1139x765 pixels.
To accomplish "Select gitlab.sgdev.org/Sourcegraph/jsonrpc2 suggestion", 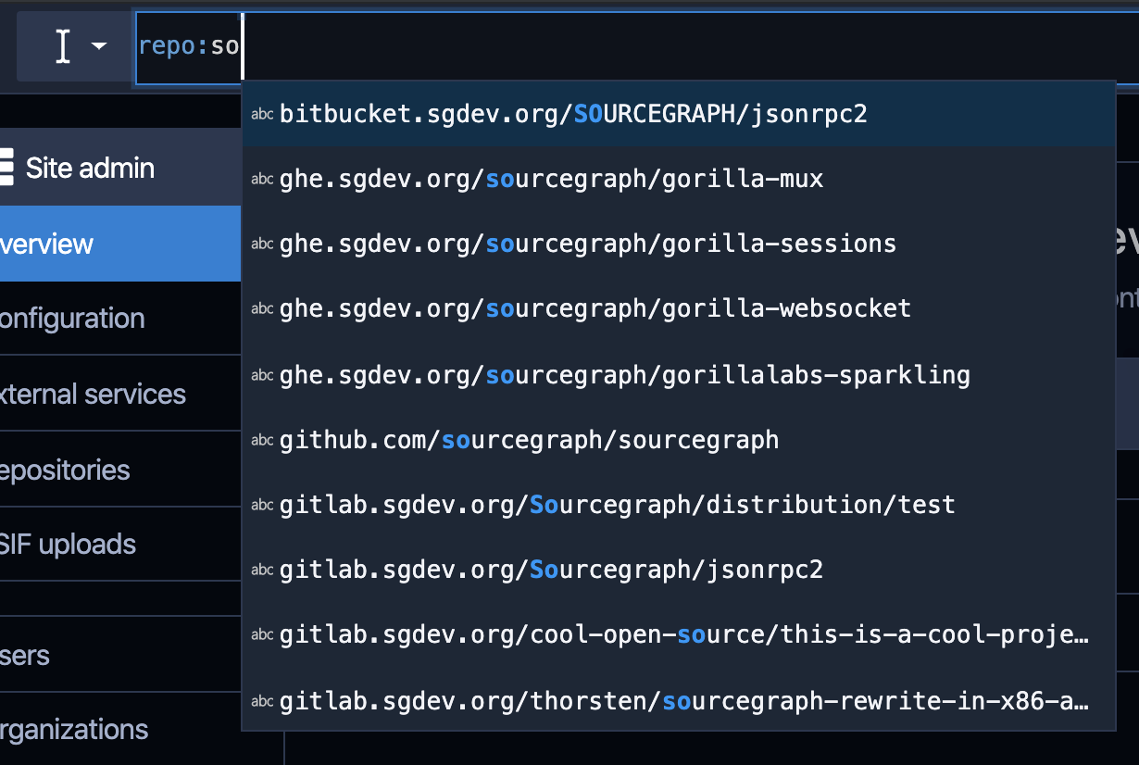I will point(679,569).
